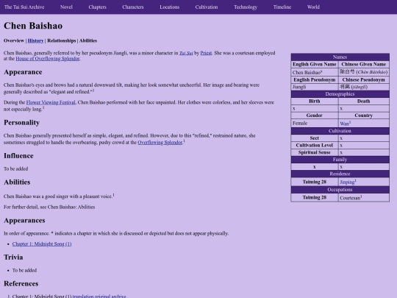Click the English Pseudonym cell
The height and width of the screenshot is (298, 397).
(315, 79)
